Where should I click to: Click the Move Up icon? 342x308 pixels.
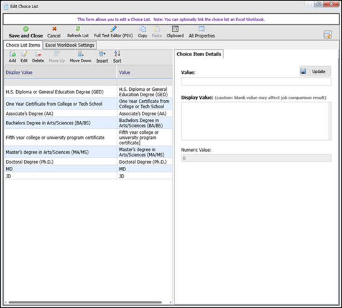pos(57,54)
